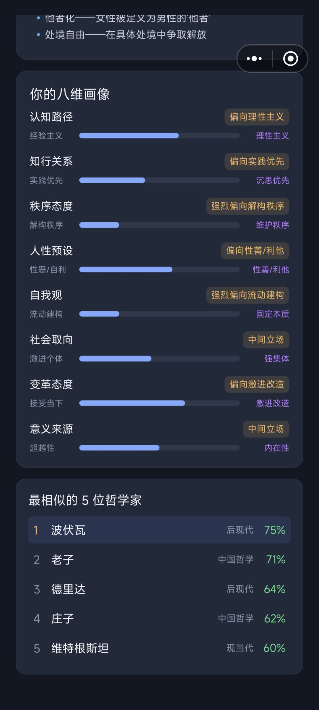Open the 老子 philosopher entry
This screenshot has height=710, width=319.
pos(159,559)
